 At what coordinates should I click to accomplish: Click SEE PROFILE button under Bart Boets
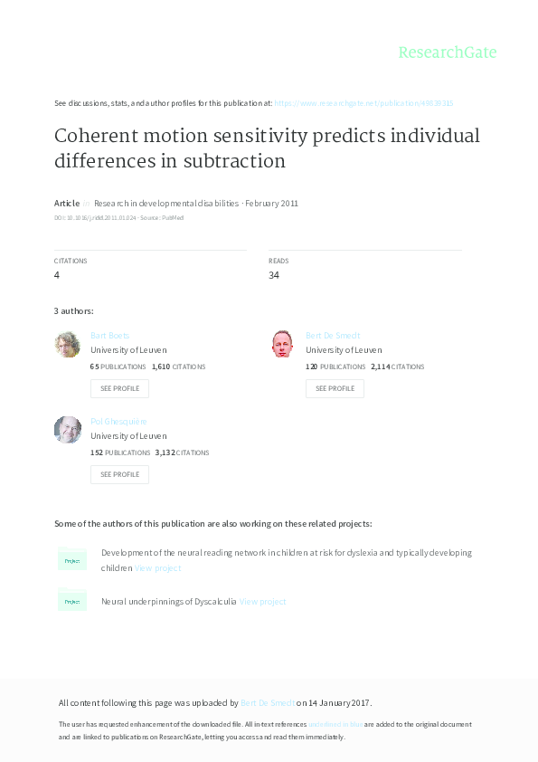pos(119,389)
